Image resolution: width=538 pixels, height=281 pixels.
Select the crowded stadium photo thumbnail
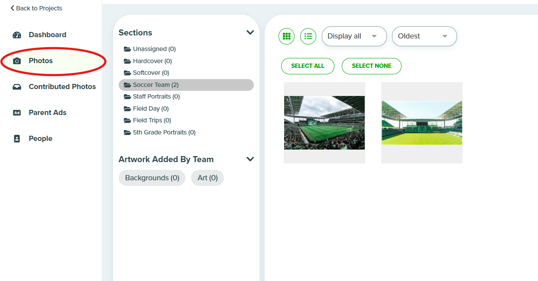pos(324,123)
